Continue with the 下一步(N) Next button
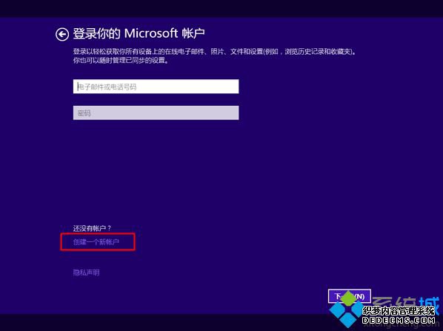Image resolution: width=443 pixels, height=331 pixels. pyautogui.click(x=350, y=296)
